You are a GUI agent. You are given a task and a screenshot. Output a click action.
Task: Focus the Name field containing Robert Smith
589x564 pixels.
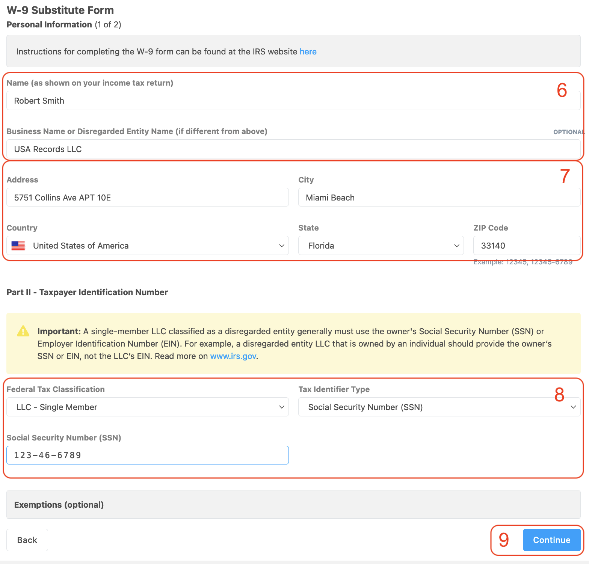point(293,101)
